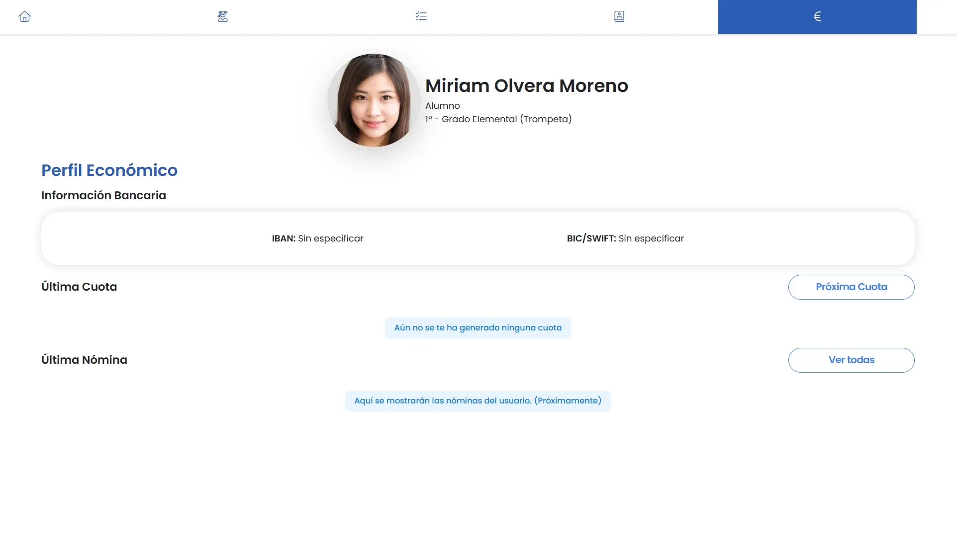This screenshot has height=558, width=957.
Task: Click the Próxima Cuota button
Action: (x=851, y=287)
